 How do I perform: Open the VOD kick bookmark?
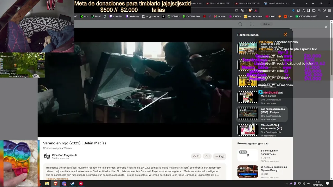coord(174,16)
